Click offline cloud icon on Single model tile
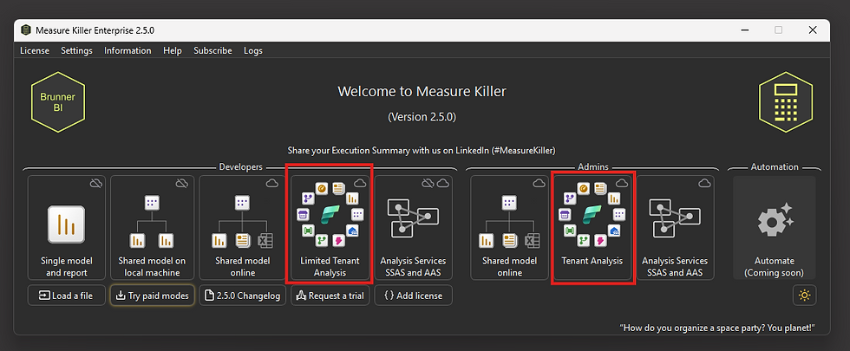 tap(96, 184)
